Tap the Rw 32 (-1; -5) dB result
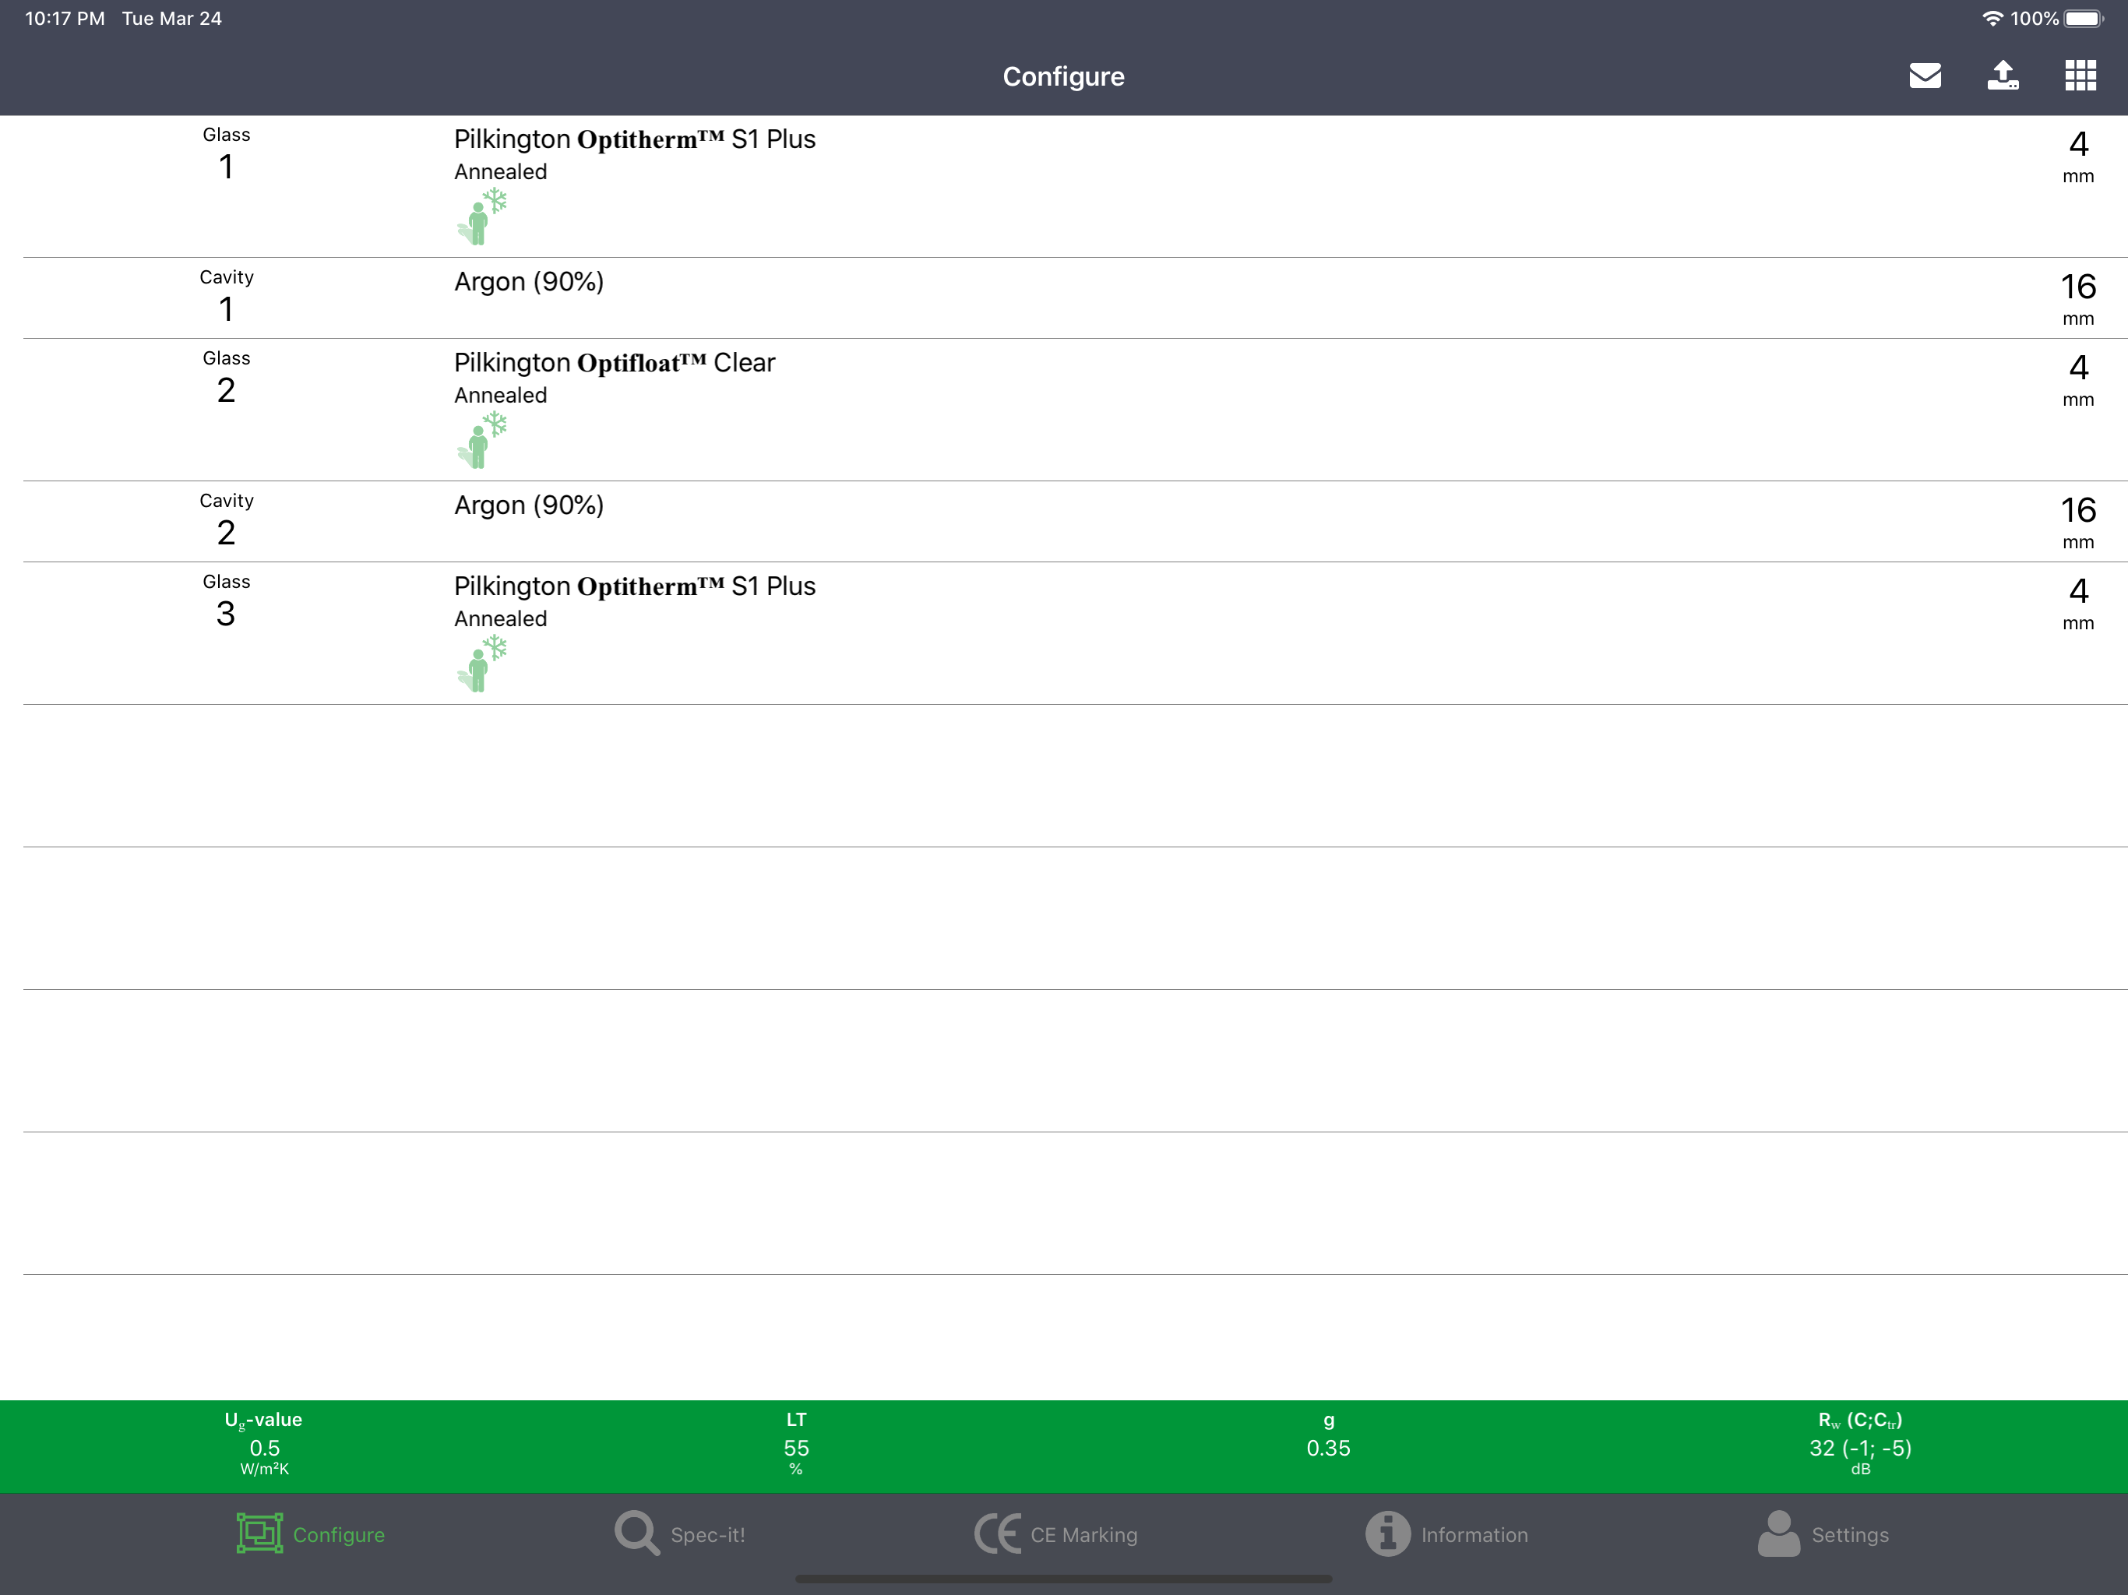 1859,1444
